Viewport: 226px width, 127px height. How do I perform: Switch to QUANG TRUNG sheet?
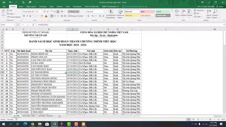46,116
